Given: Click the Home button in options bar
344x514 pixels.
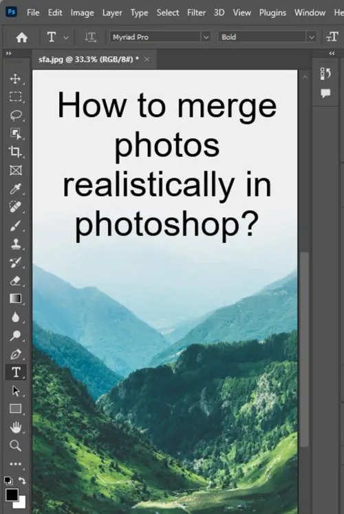Looking at the screenshot, I should pos(21,37).
